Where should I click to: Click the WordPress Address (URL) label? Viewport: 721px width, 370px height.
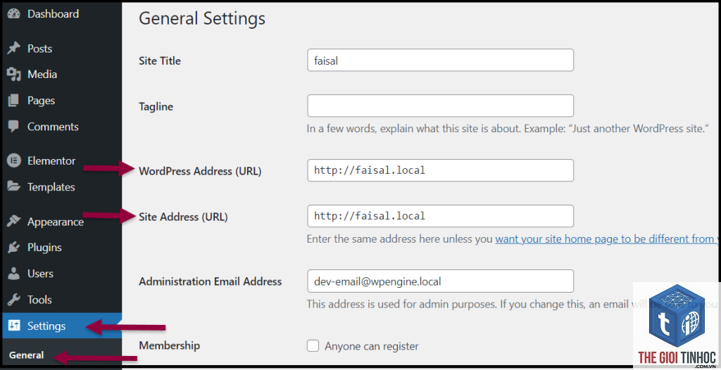pos(200,171)
